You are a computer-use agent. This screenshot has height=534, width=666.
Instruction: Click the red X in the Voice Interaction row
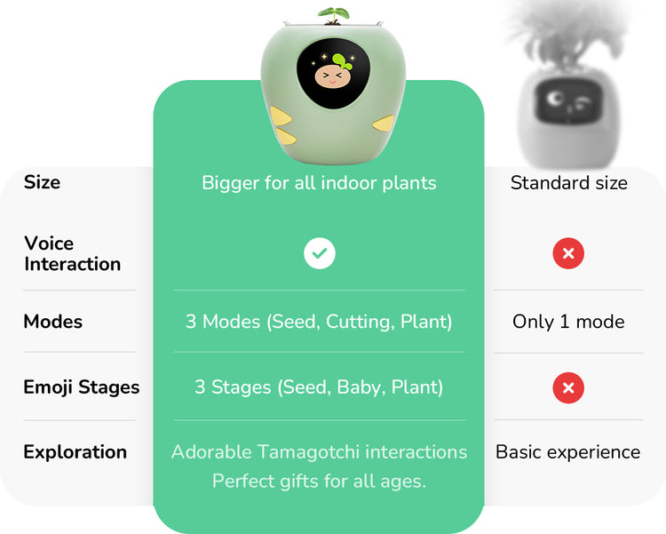tap(568, 253)
